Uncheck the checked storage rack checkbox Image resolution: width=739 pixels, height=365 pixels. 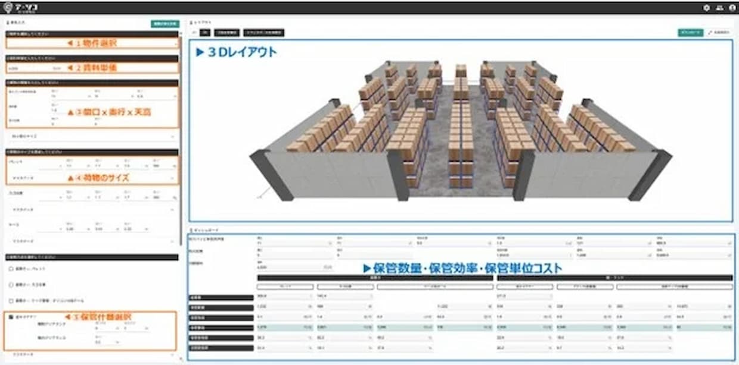[11, 317]
